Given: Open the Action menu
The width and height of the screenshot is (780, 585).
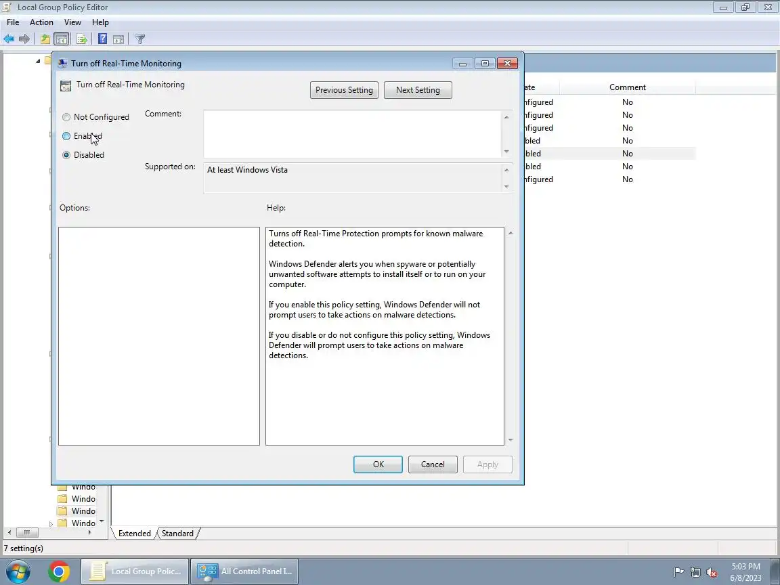Looking at the screenshot, I should (41, 22).
